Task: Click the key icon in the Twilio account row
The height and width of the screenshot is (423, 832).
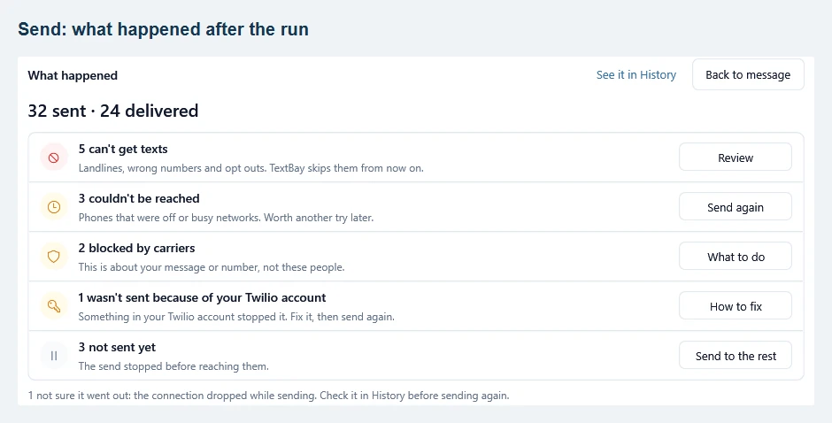Action: point(54,306)
